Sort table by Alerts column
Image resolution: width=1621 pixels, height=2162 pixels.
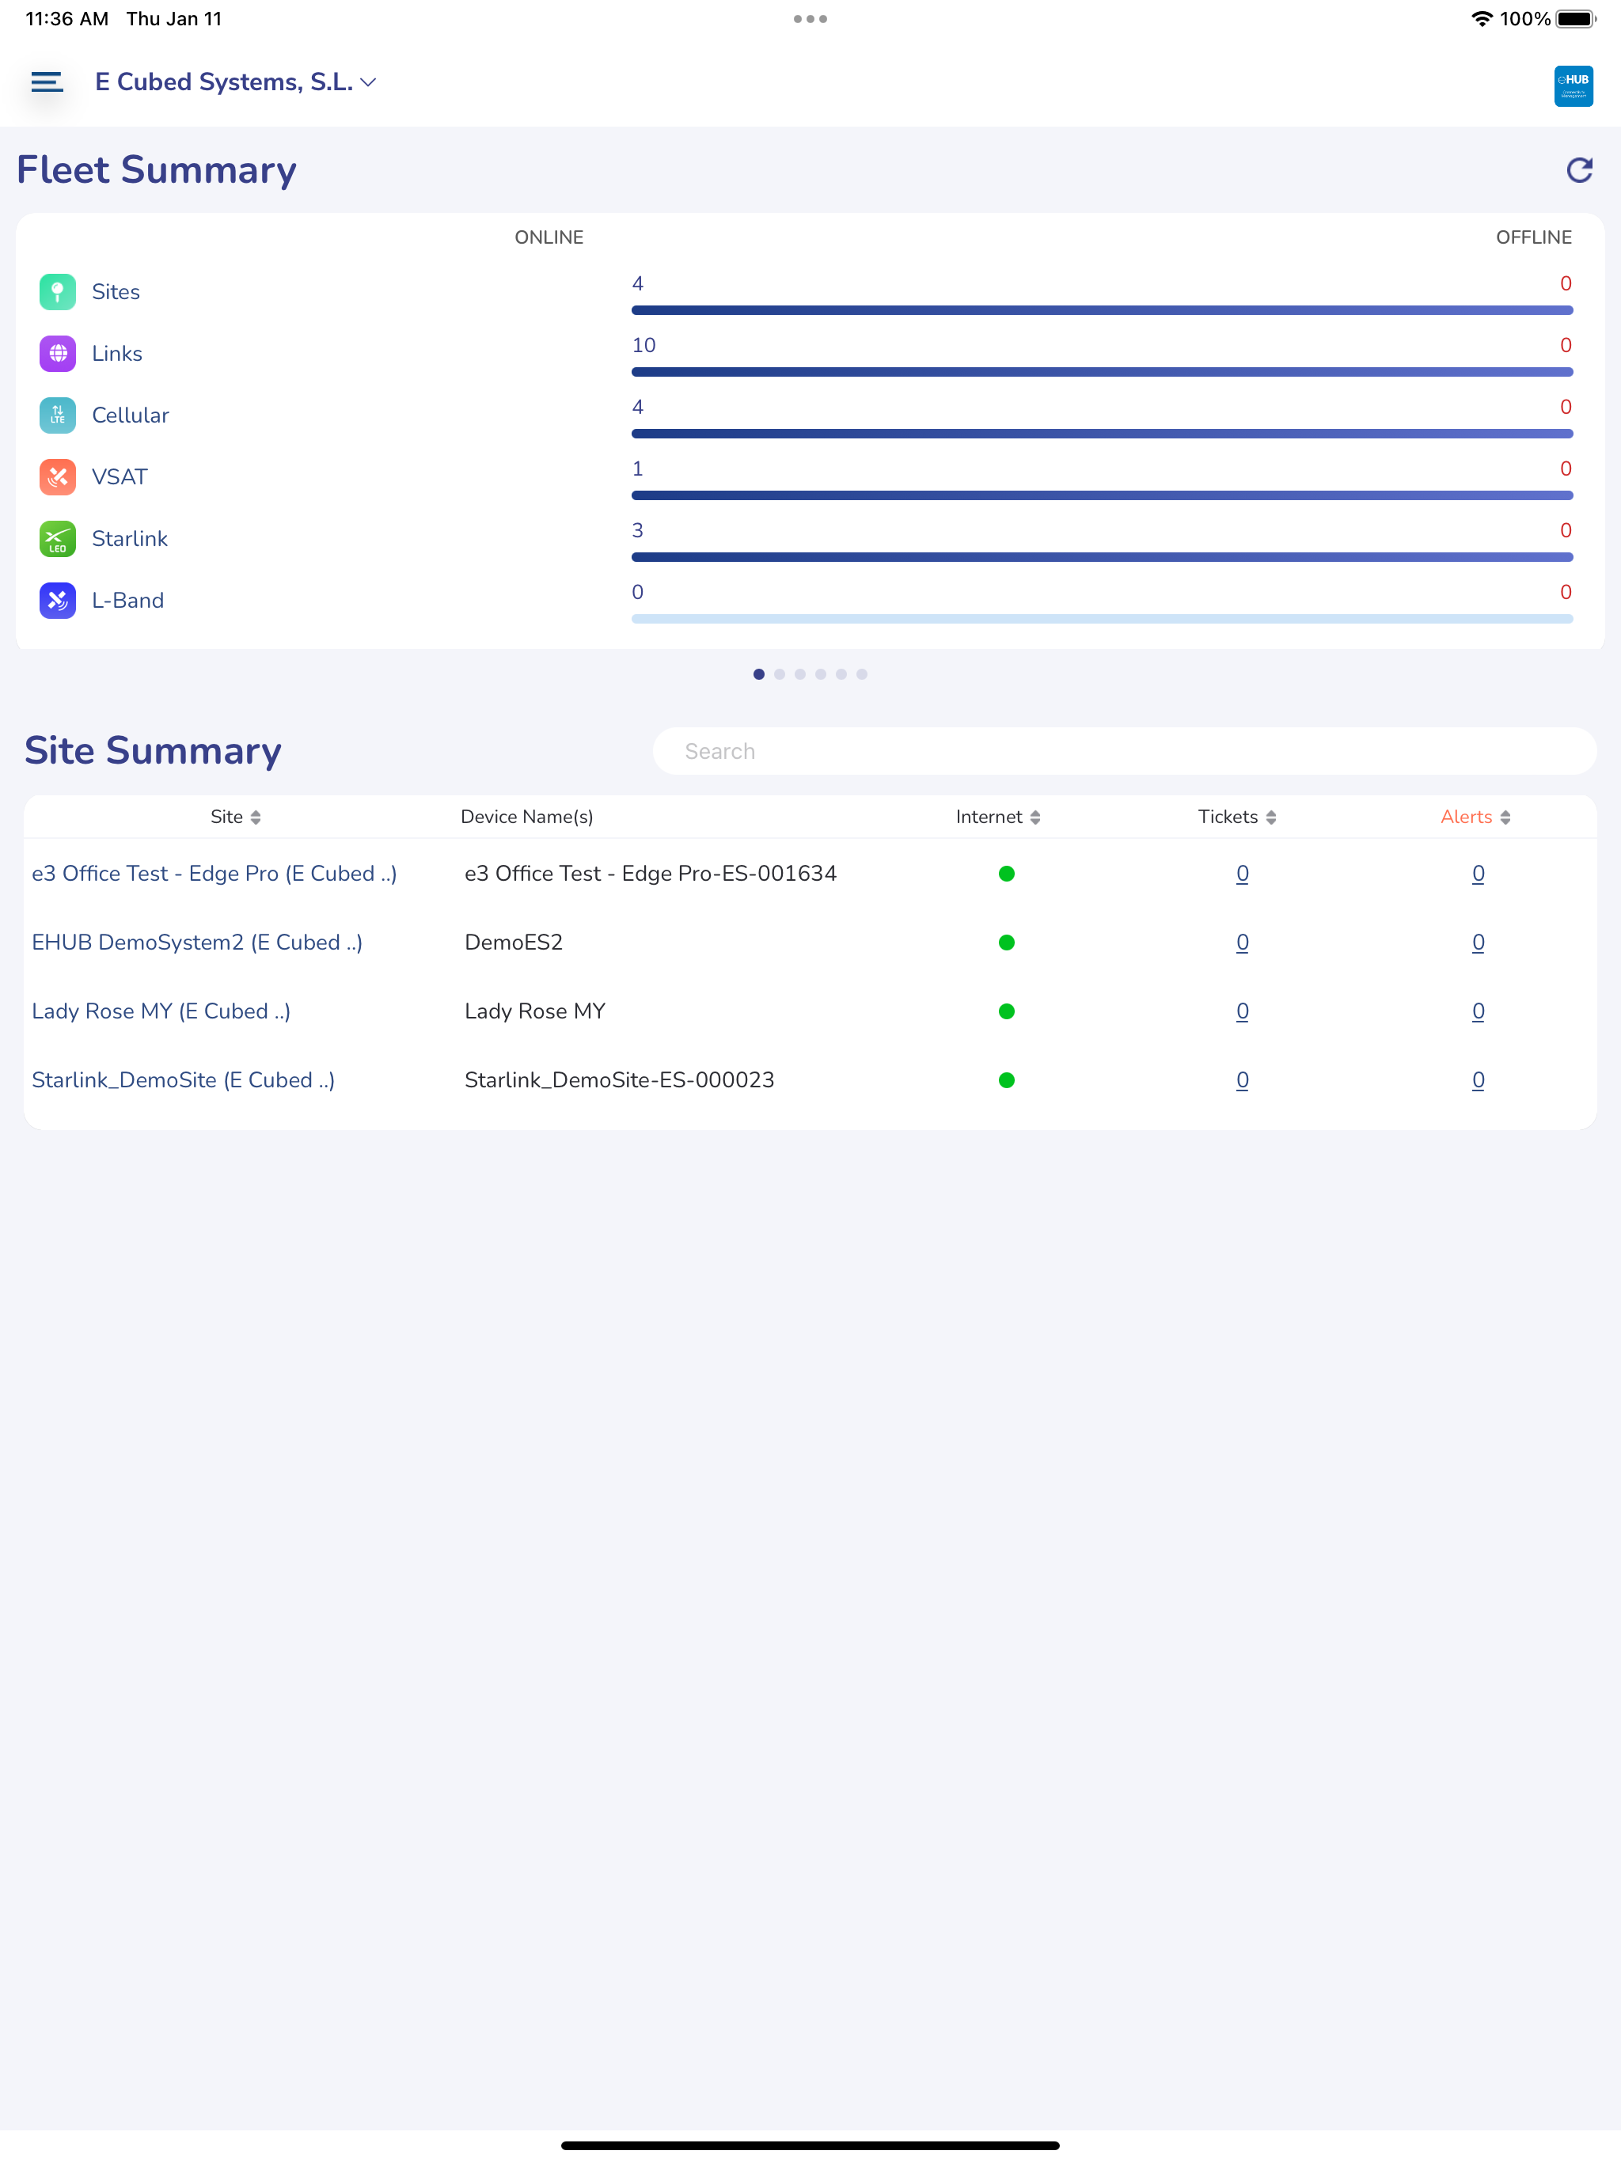pyautogui.click(x=1475, y=817)
